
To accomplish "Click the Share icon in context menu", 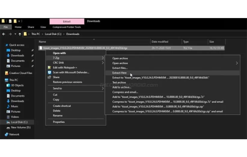I will click(50, 77).
